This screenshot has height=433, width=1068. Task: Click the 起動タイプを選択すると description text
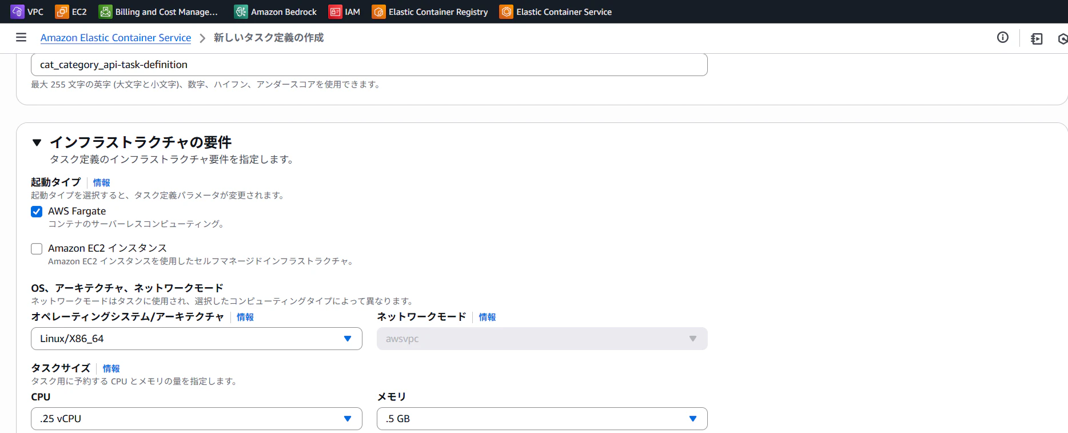click(159, 195)
